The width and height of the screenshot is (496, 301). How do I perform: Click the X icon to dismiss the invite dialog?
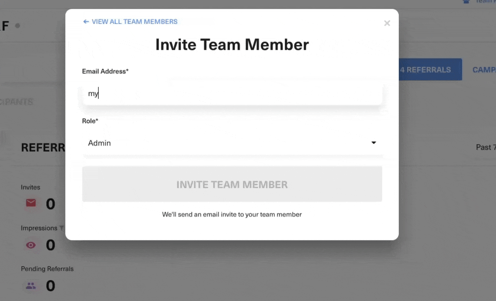coord(387,23)
